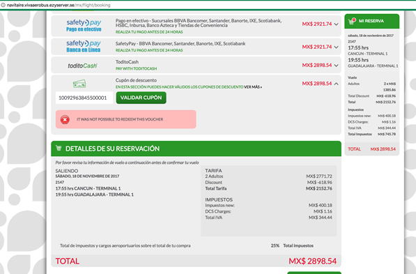Open the Ver Más link
The height and width of the screenshot is (274, 416).
point(253,87)
